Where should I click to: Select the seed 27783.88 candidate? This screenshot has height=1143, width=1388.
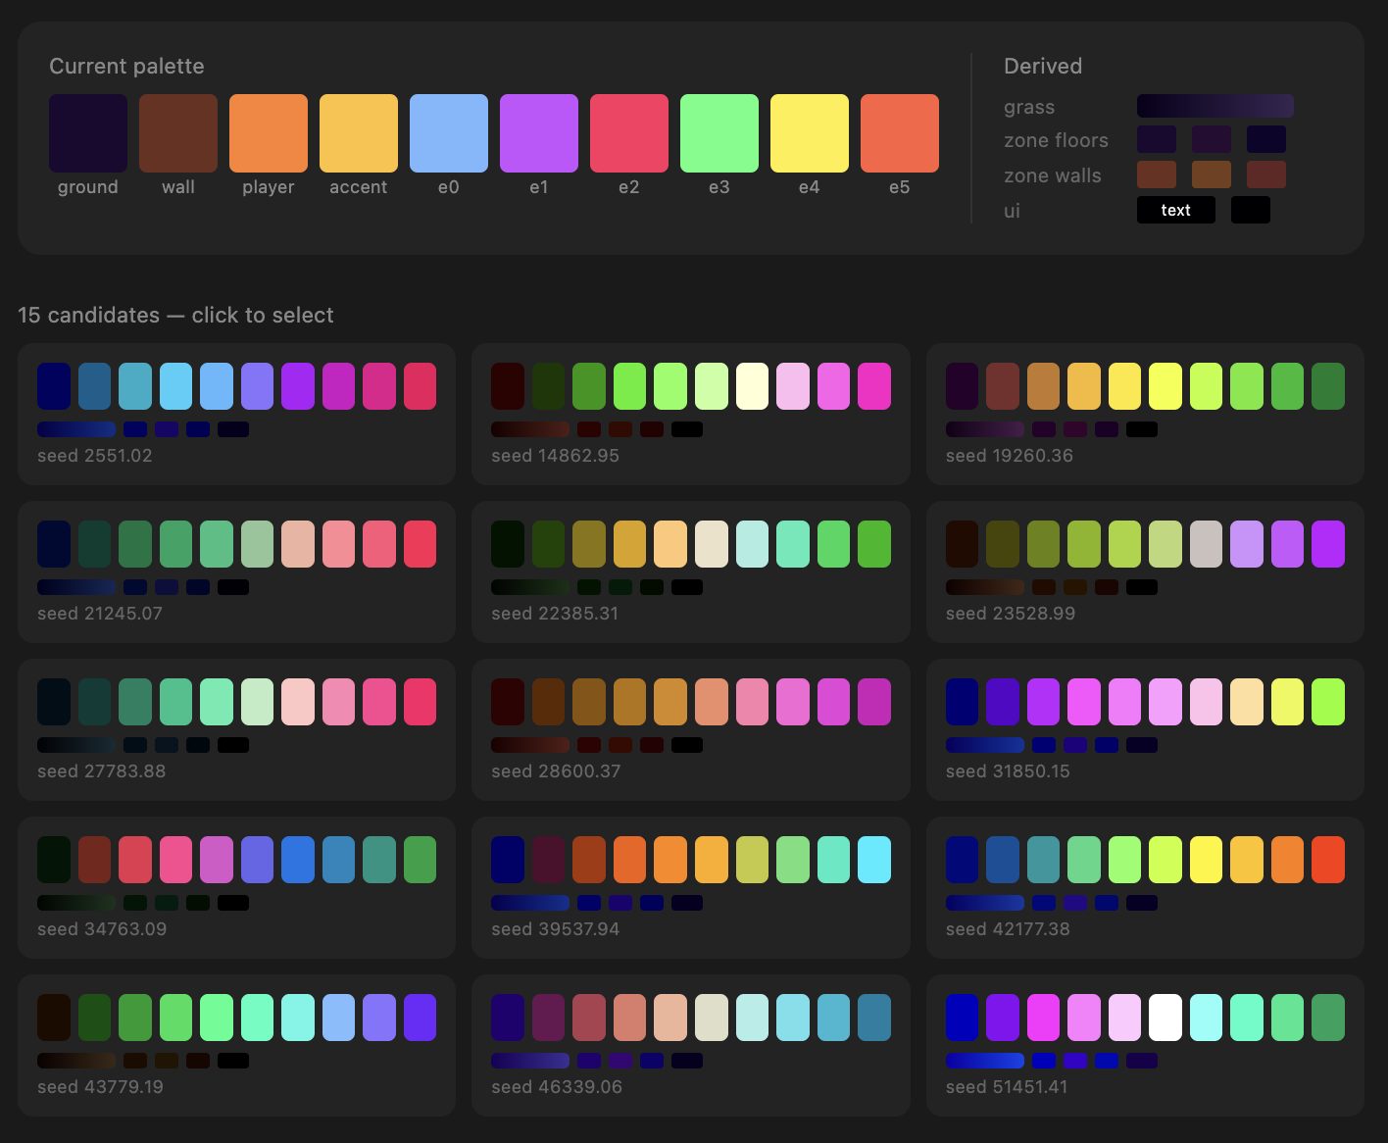(236, 729)
